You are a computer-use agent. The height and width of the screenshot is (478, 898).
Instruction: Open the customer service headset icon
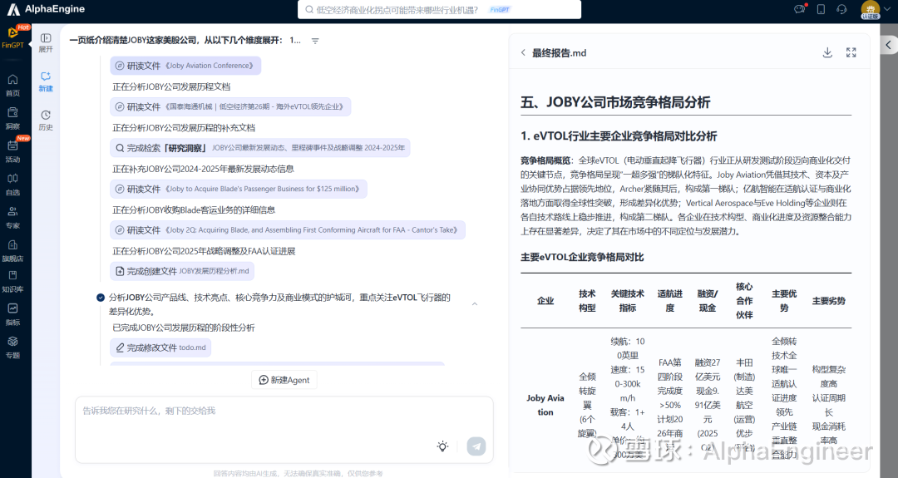[841, 9]
